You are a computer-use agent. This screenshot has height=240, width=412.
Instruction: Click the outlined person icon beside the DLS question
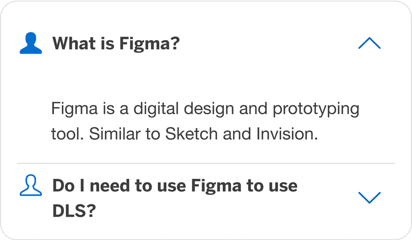31,187
